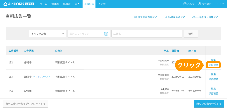This screenshot has width=227, height=109.
Task: Click 編集 for ad 154
Action: [213, 89]
